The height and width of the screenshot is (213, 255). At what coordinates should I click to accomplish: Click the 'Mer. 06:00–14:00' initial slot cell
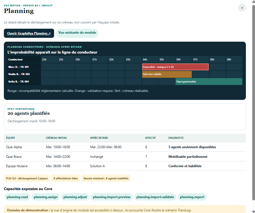[x=58, y=166]
